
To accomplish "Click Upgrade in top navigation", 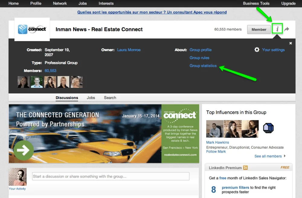I will coord(288,3).
